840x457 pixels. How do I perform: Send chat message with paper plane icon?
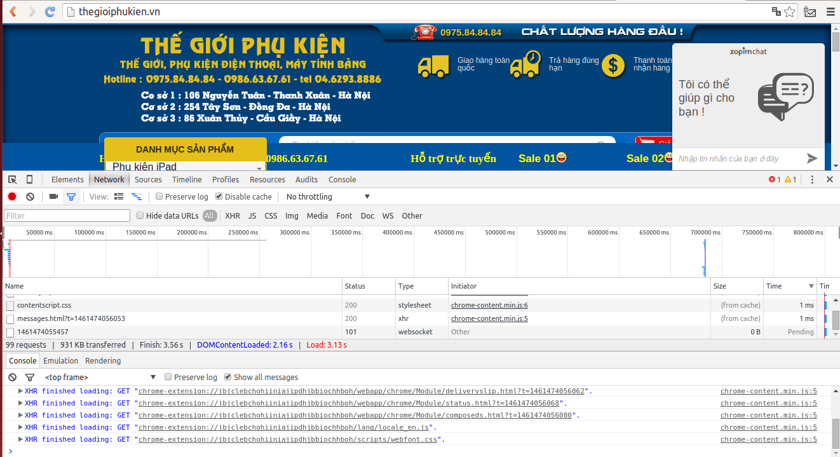(x=812, y=158)
